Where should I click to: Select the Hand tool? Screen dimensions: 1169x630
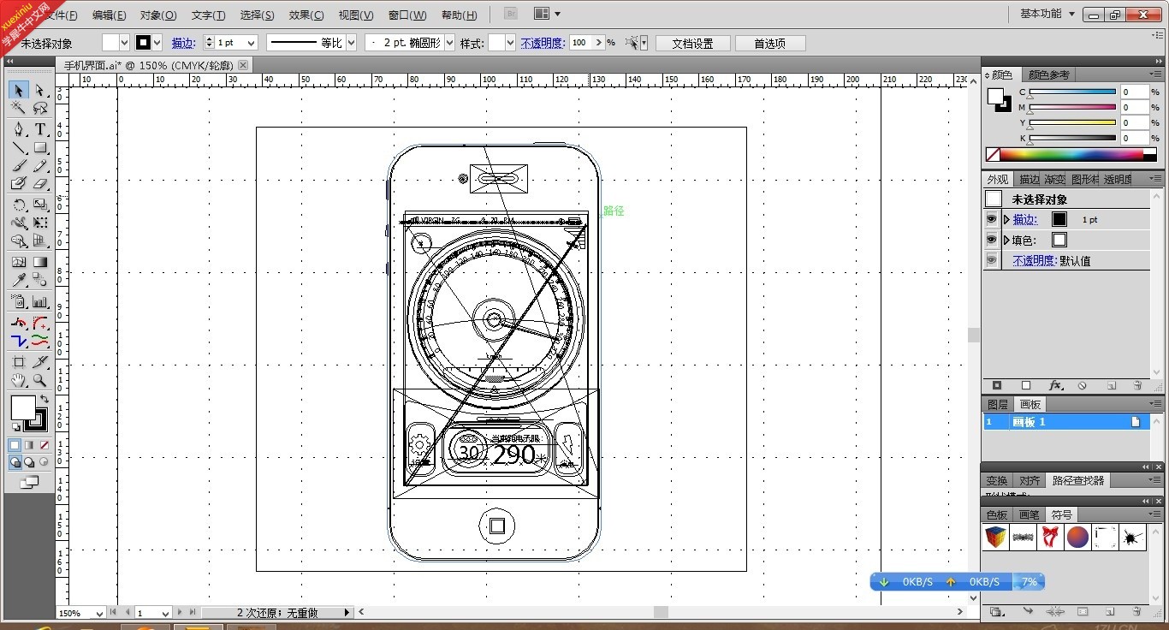click(19, 381)
